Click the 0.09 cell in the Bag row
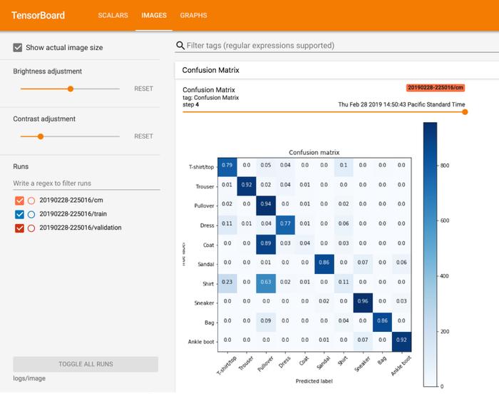 coord(266,323)
